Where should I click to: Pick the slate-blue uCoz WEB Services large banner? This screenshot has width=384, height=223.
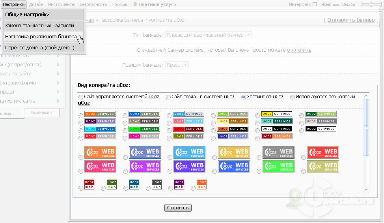point(145,152)
